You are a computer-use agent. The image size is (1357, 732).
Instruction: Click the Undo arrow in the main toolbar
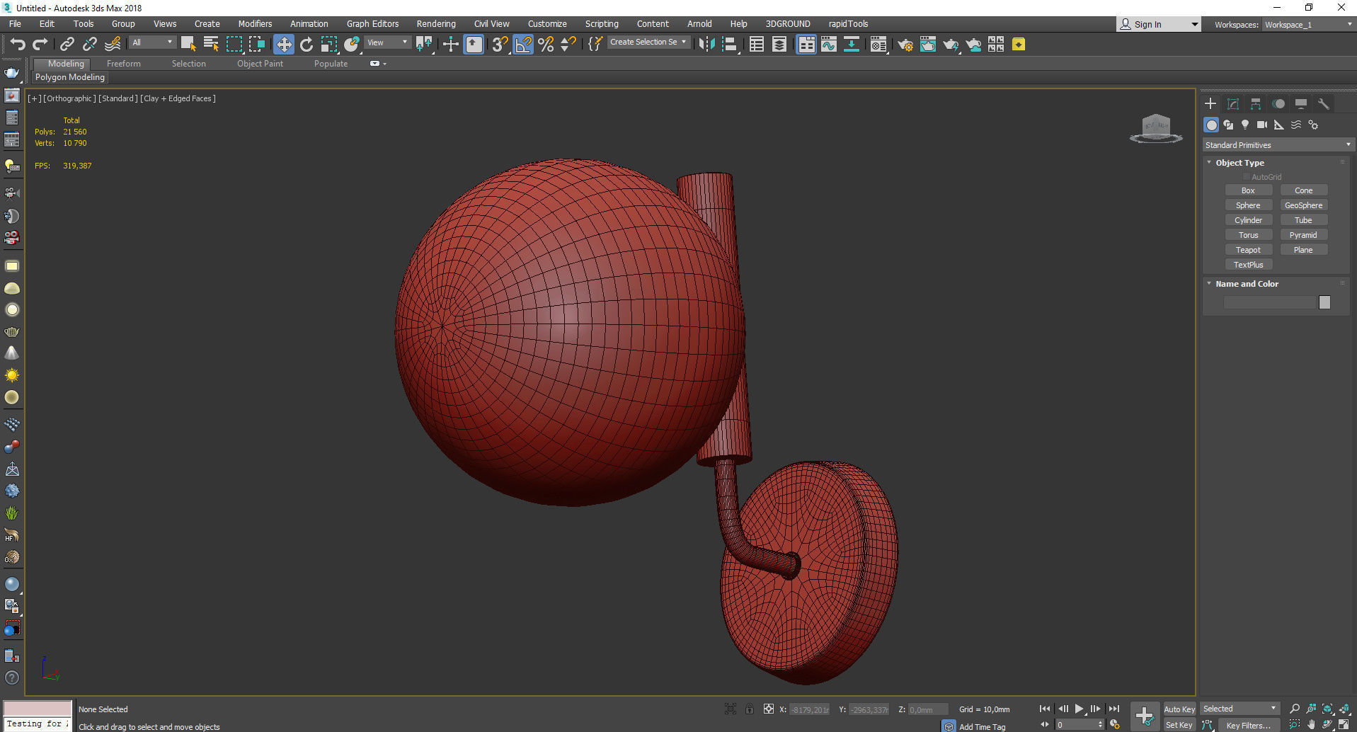(18, 45)
